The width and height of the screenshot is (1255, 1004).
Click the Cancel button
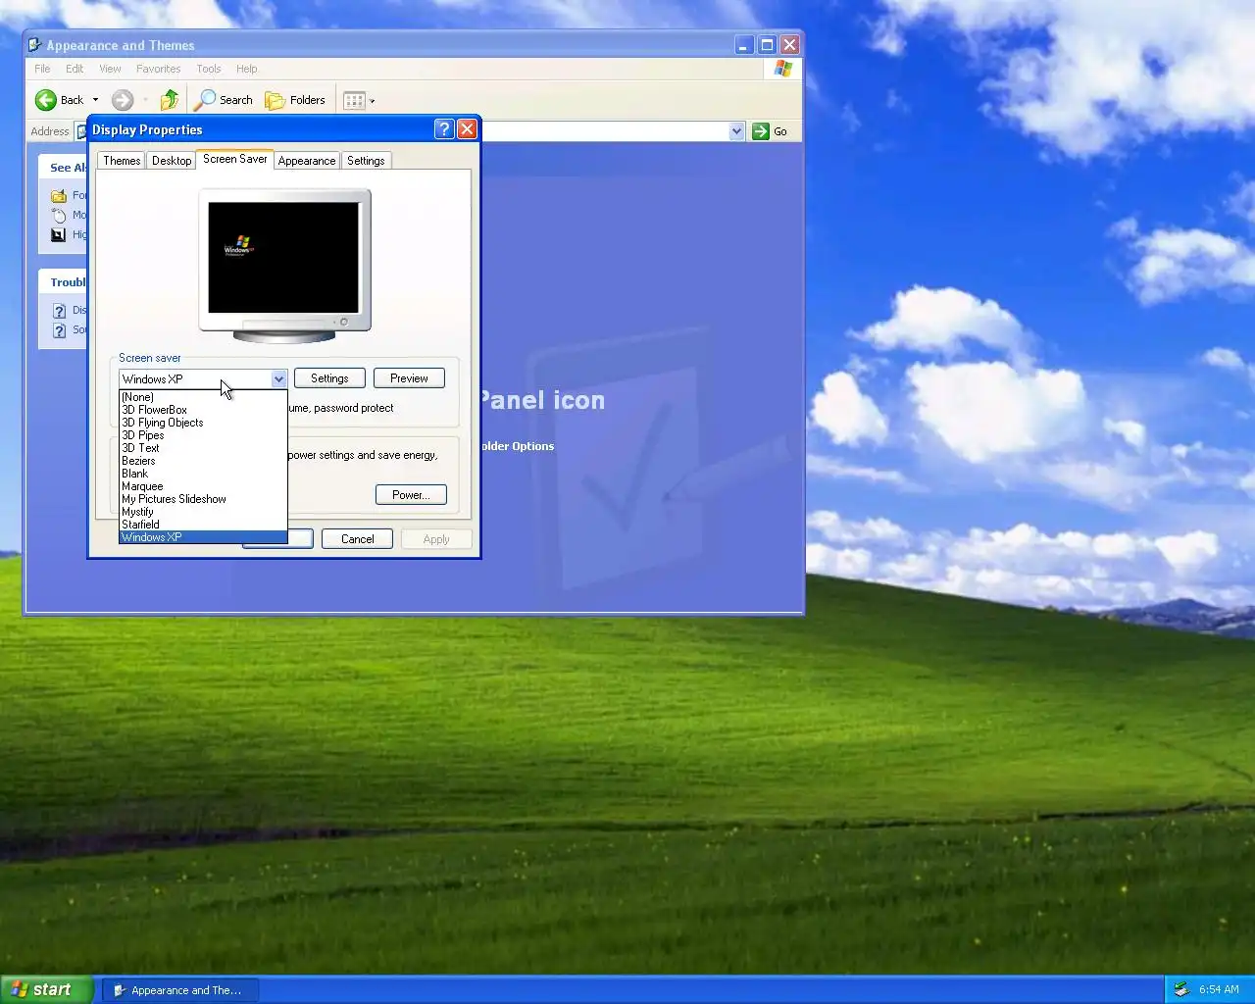click(x=358, y=539)
